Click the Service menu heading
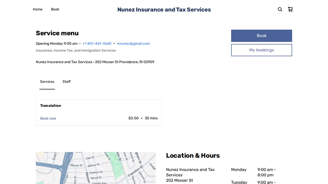This screenshot has height=184, width=328. click(57, 33)
